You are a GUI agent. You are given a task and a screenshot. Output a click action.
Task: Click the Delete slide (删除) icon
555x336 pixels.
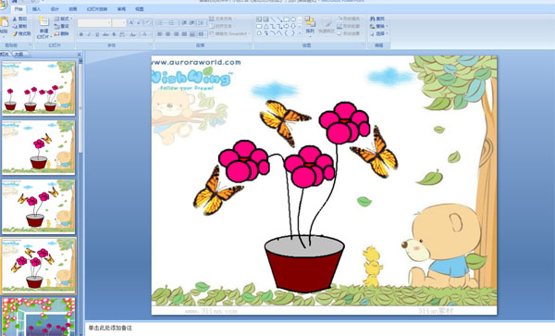coord(56,33)
